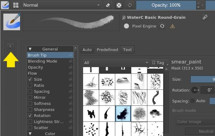Select the Blending Mode list item
The image size is (215, 136).
(x=42, y=61)
